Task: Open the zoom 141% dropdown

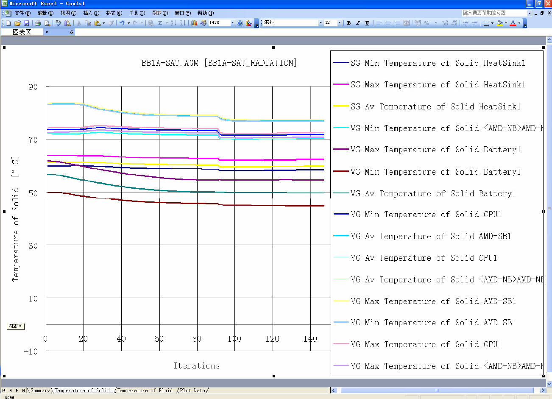Action: 232,23
